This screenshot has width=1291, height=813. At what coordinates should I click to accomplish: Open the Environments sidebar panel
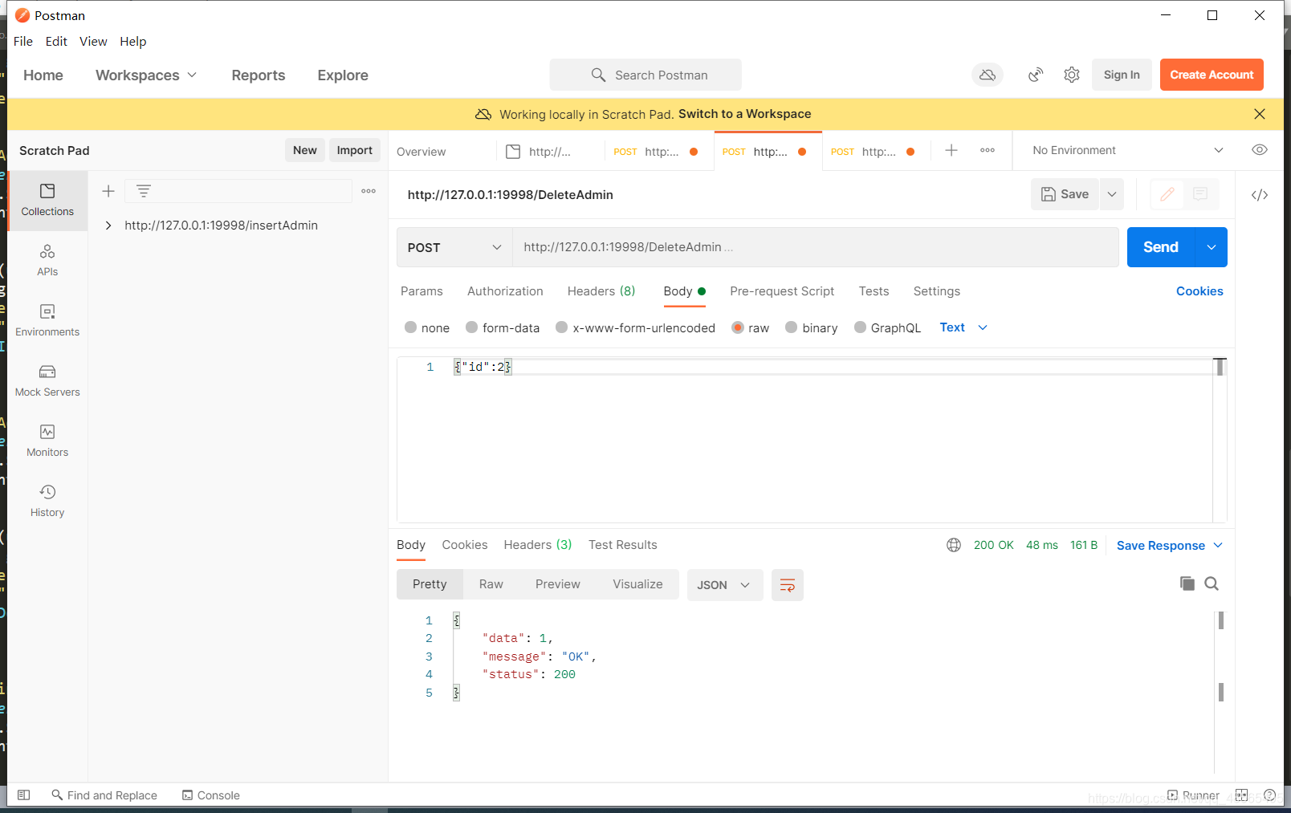[x=47, y=320]
